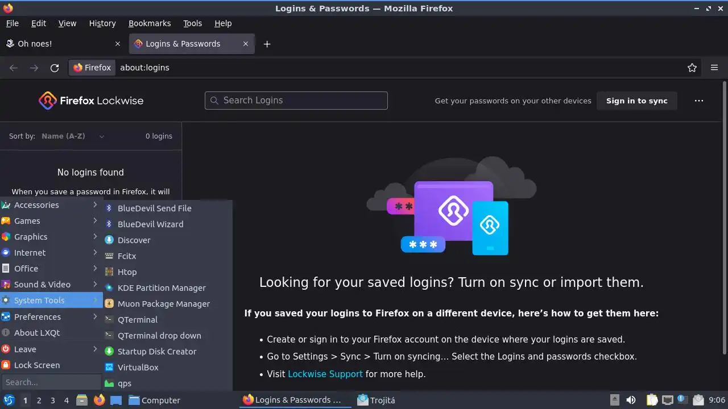Click the '0 logins' count text
The width and height of the screenshot is (728, 409).
(159, 136)
